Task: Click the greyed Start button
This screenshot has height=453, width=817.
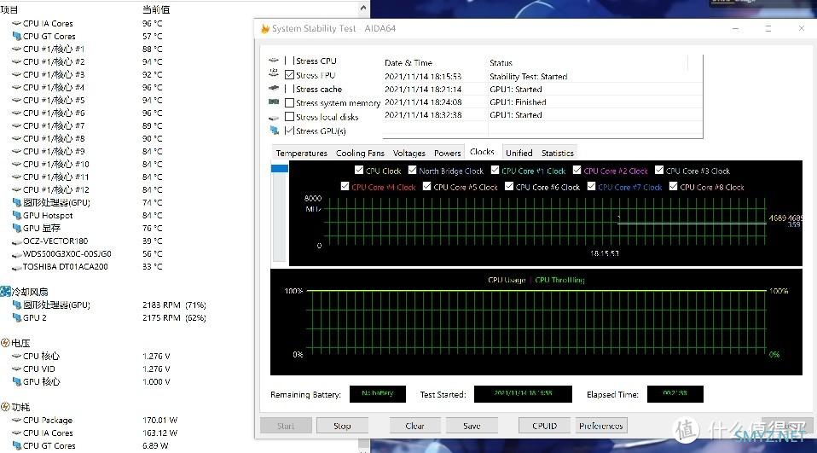Action: (286, 426)
